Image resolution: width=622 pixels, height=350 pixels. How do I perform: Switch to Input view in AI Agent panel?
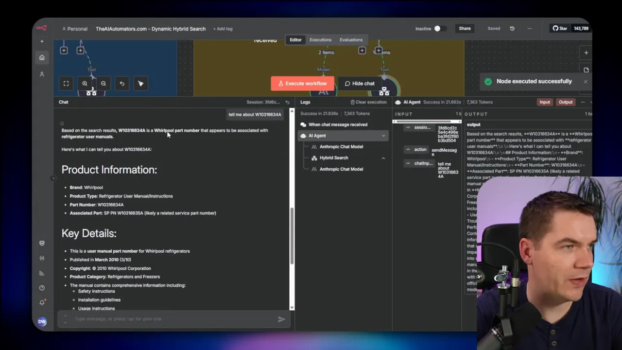545,102
